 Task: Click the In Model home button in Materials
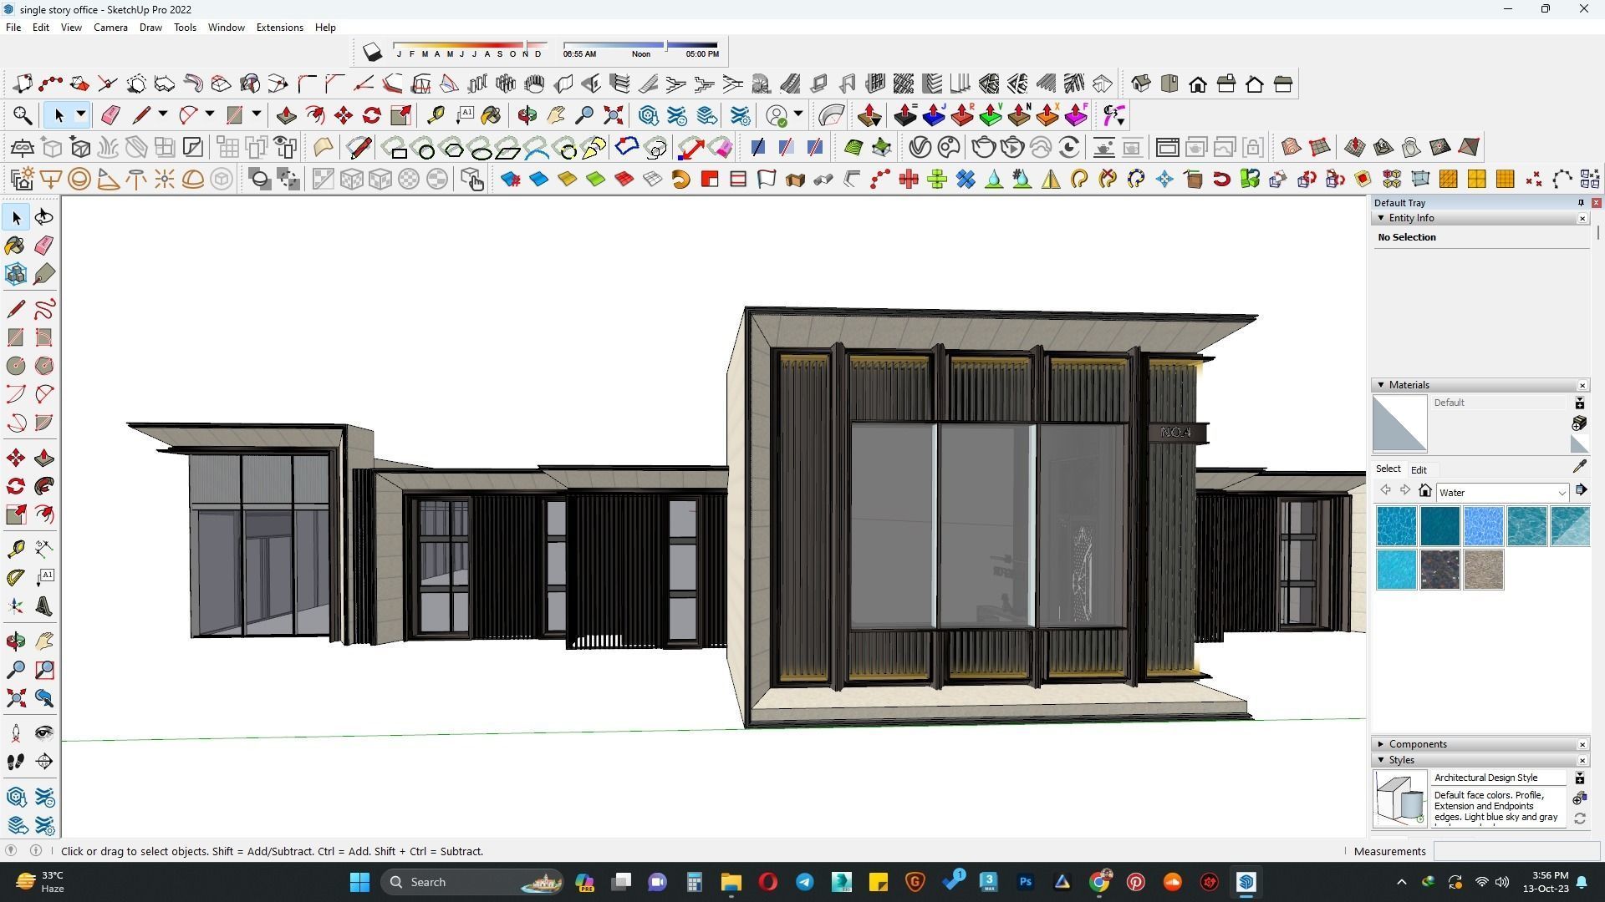[1424, 491]
